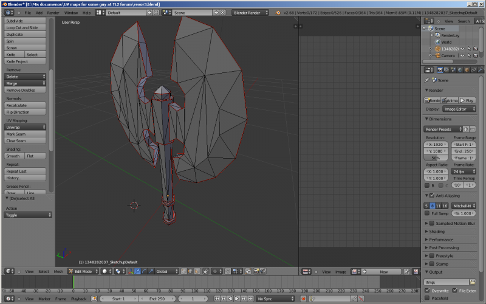Click the World item in outliner
Image resolution: width=486 pixels, height=304 pixels.
click(x=446, y=42)
